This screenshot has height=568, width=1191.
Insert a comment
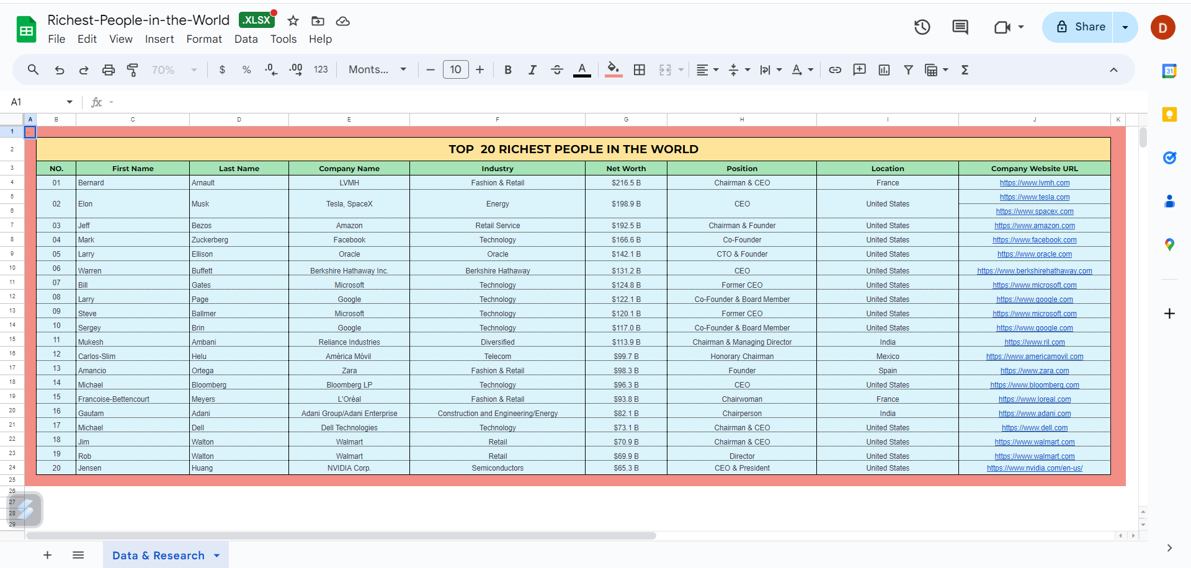coord(860,70)
